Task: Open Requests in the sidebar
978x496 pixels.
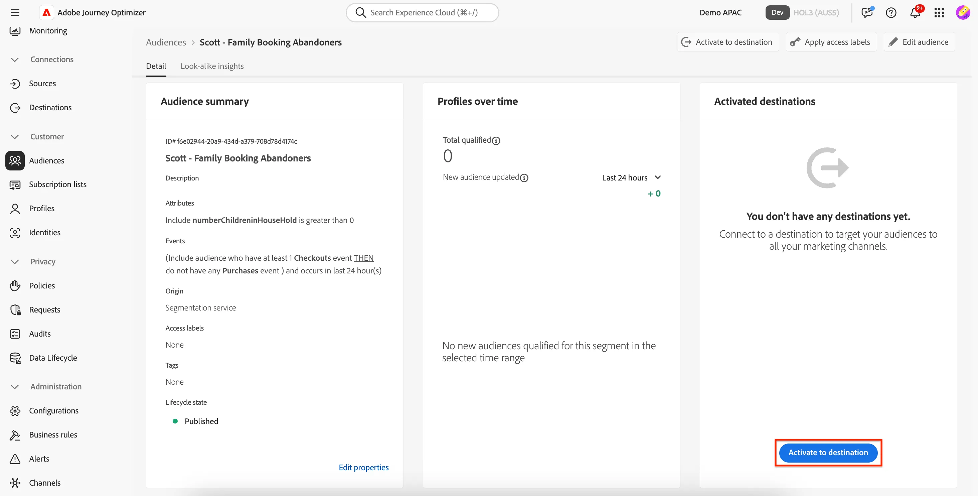Action: [x=44, y=309]
